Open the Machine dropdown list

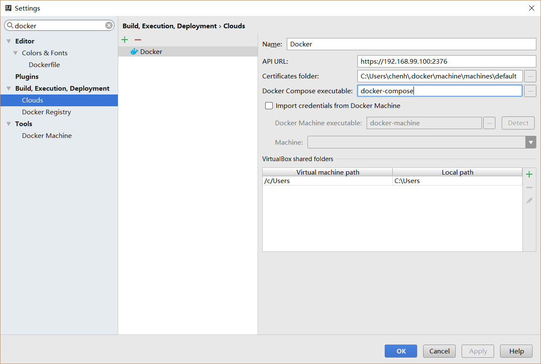(x=530, y=143)
